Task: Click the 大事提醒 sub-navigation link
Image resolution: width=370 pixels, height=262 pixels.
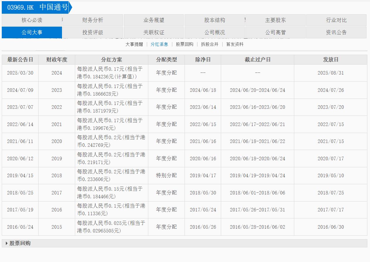Action: (x=134, y=44)
